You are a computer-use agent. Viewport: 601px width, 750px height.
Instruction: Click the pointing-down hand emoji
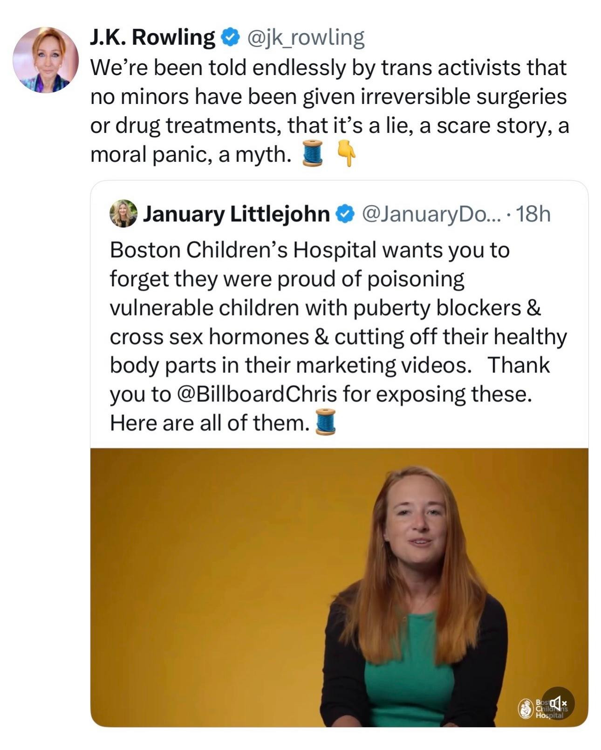346,153
